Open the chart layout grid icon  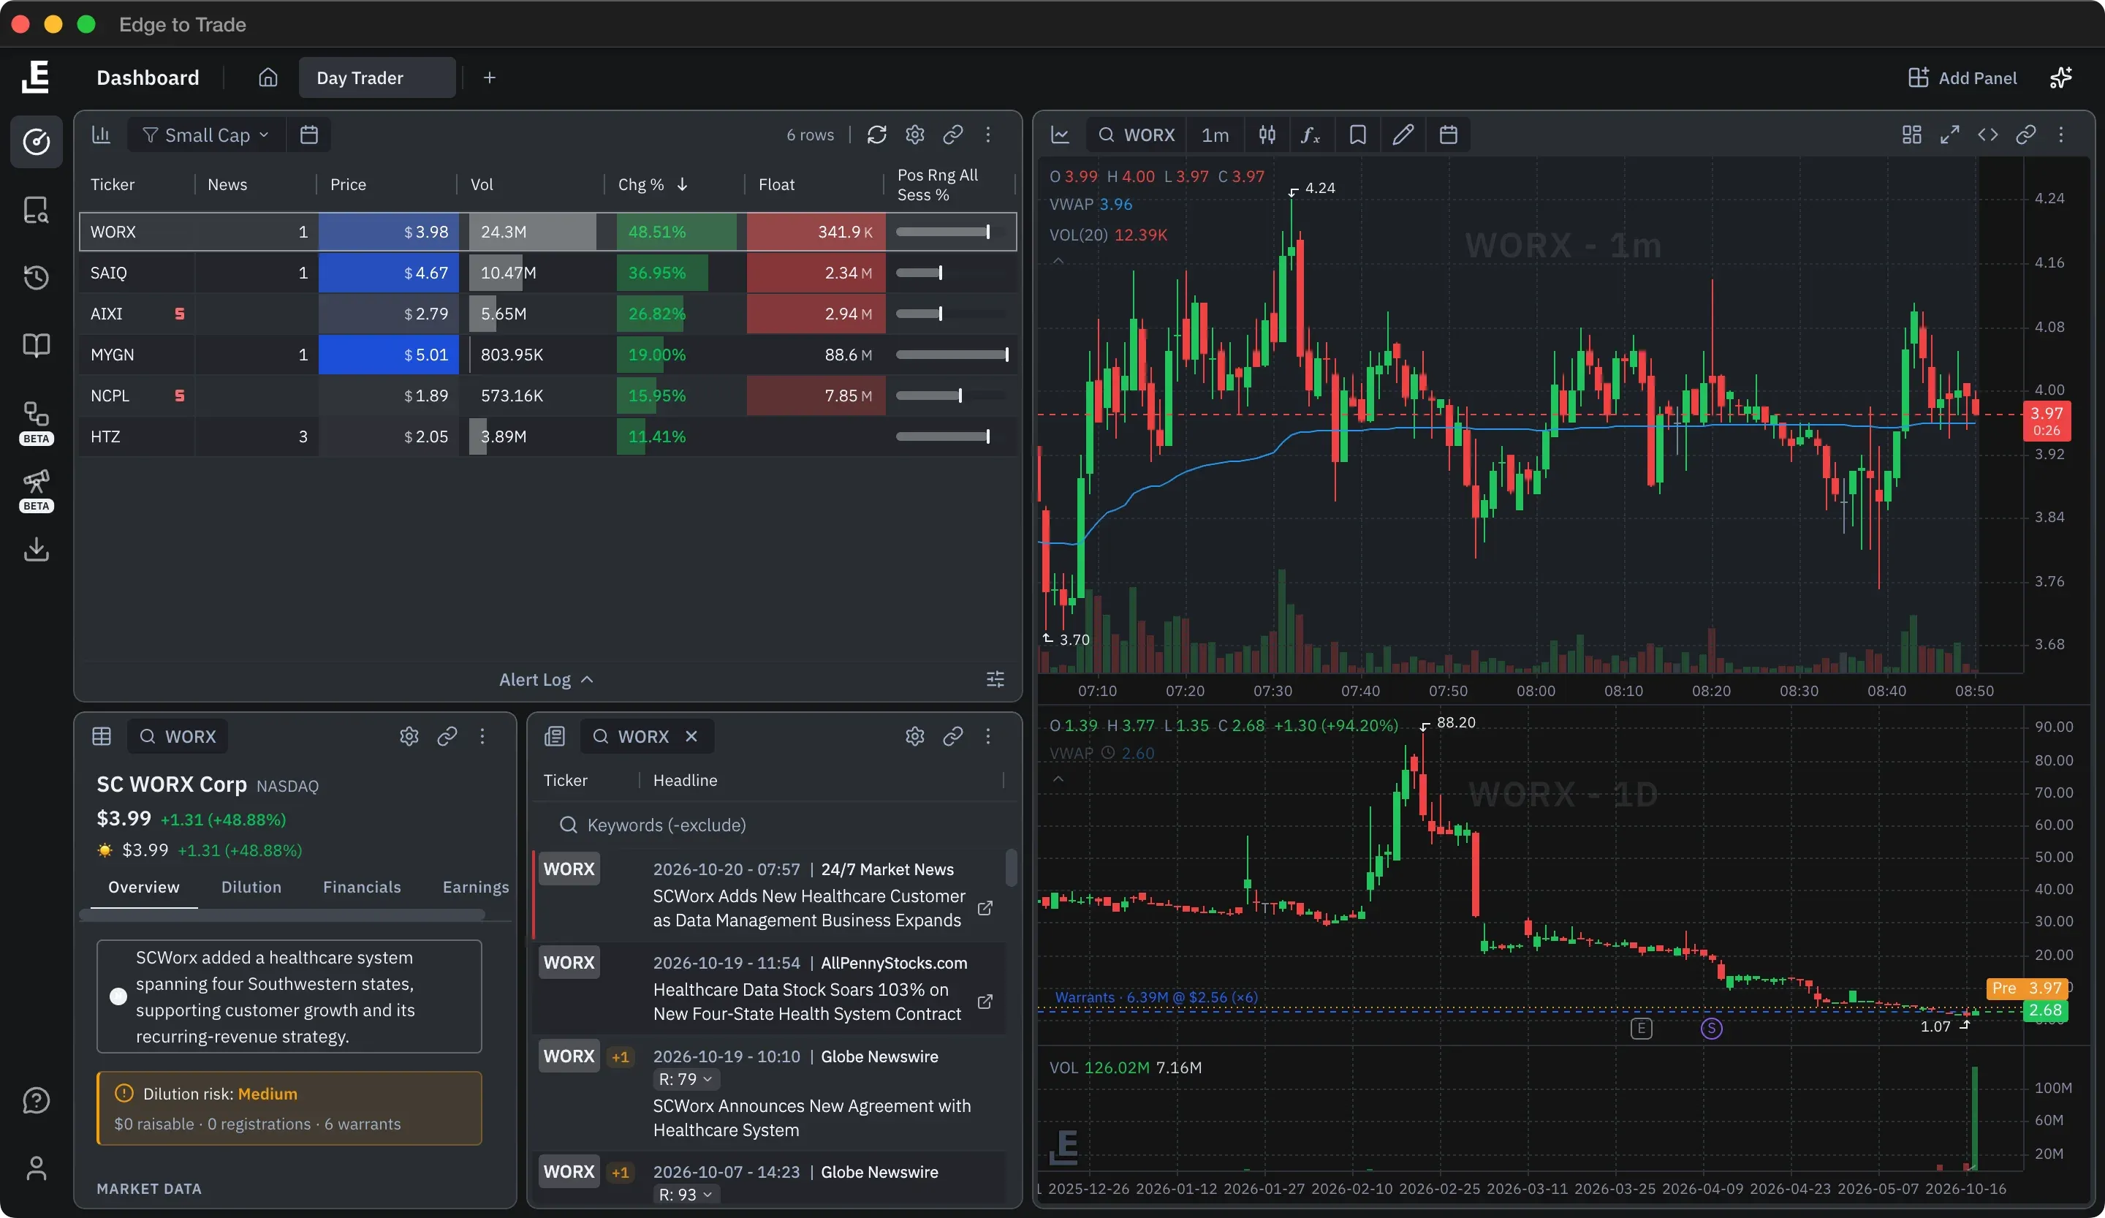(1912, 135)
